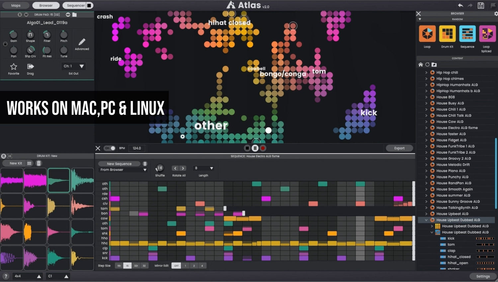Delete the drum kit with trash icon
This screenshot has height=282, width=498.
click(39, 163)
